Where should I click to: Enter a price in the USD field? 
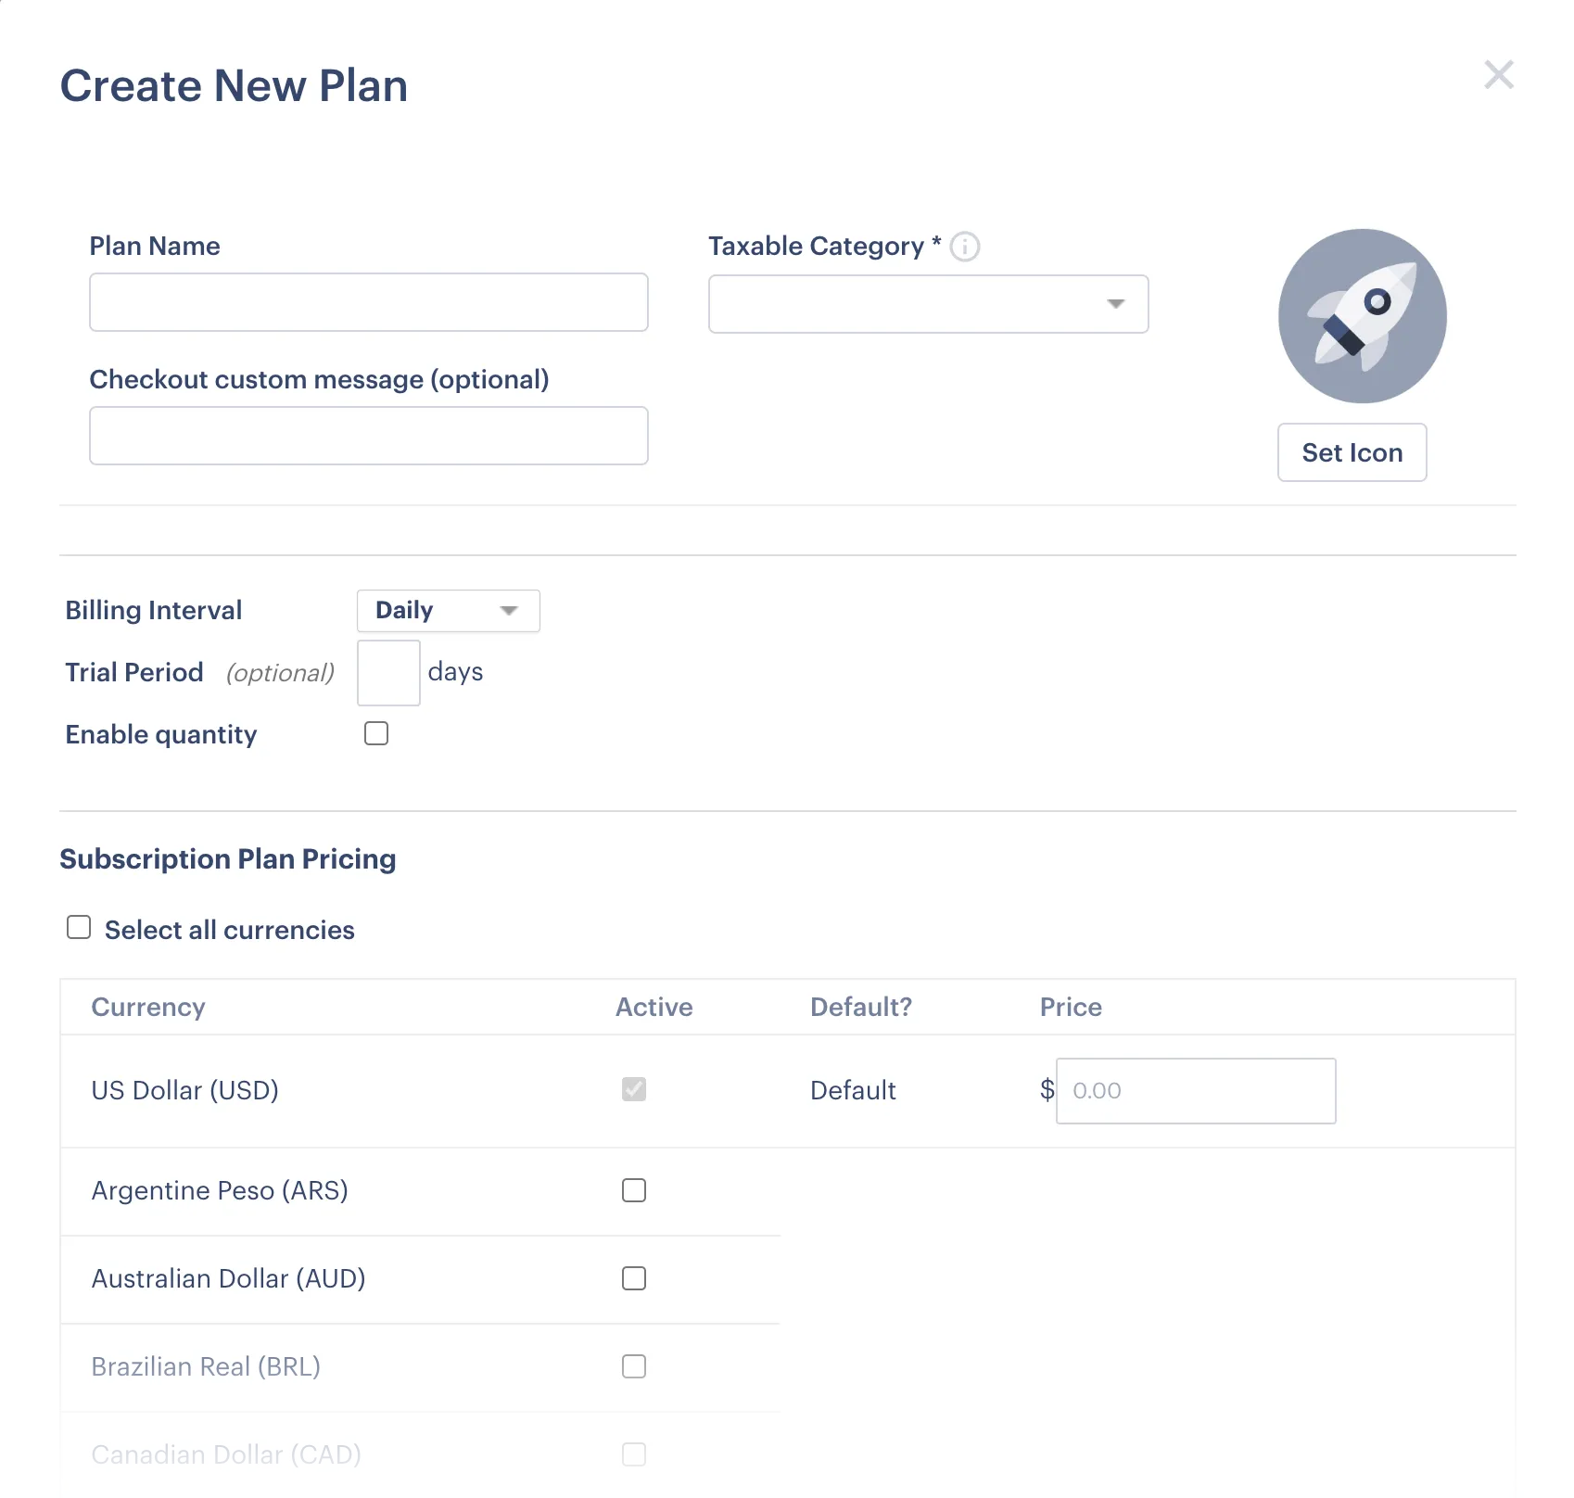point(1195,1090)
